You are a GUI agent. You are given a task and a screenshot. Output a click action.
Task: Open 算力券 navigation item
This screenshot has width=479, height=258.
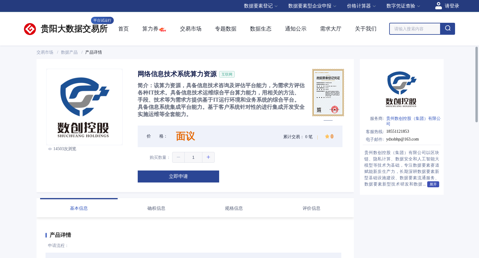[150, 29]
